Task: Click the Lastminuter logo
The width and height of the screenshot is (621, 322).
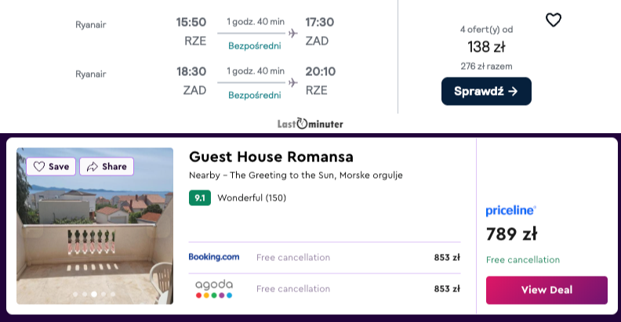Action: coord(310,124)
